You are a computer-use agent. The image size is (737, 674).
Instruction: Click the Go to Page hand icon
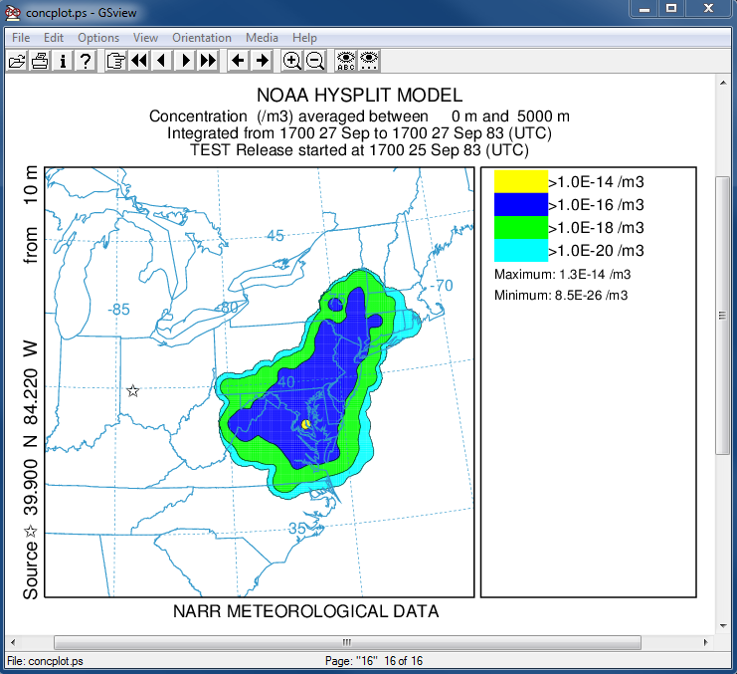point(115,61)
